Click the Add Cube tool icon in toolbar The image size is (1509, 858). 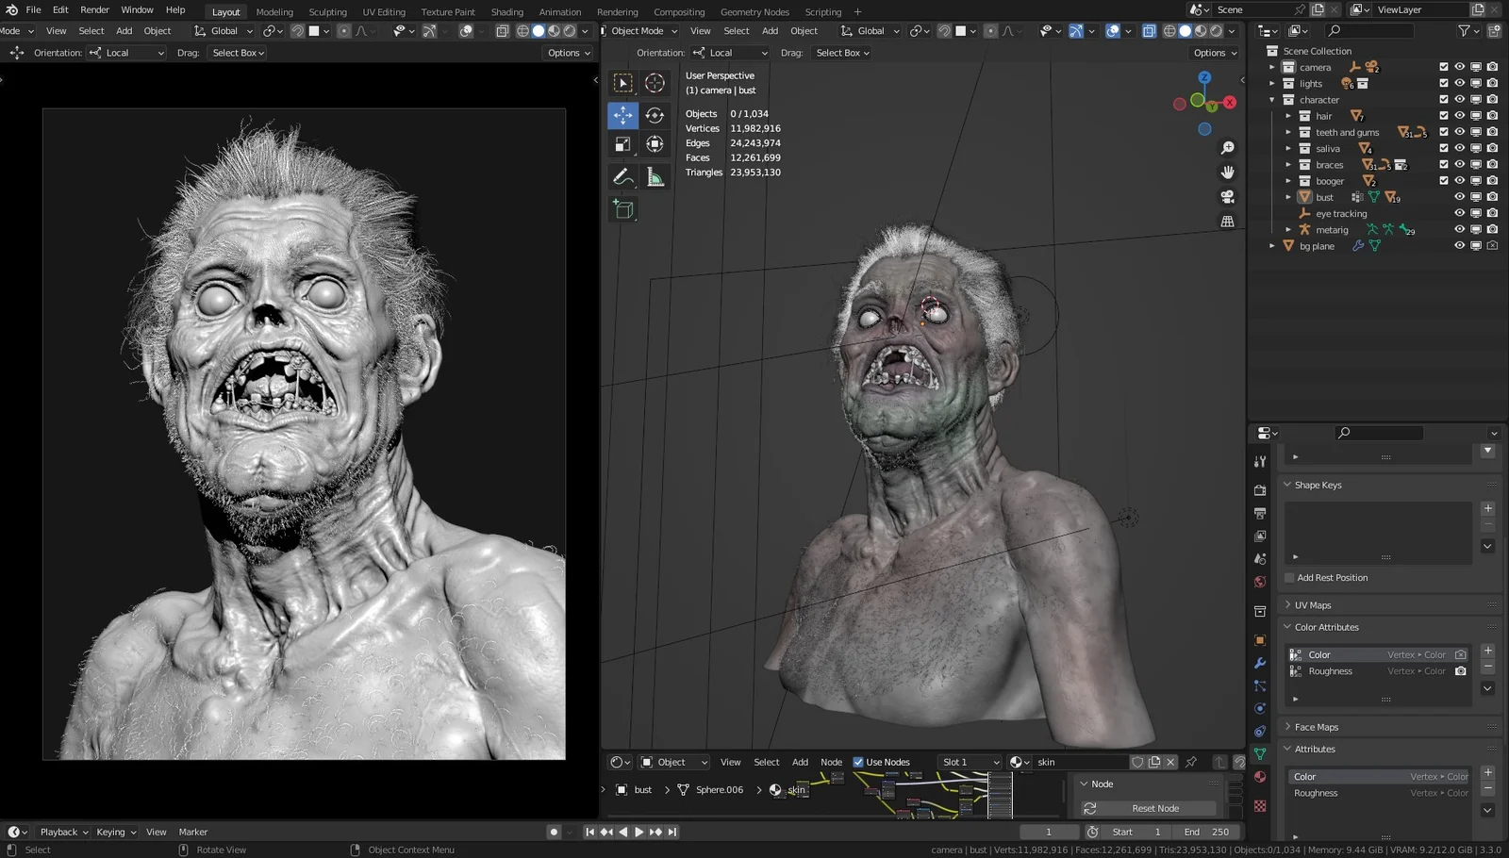[623, 209]
